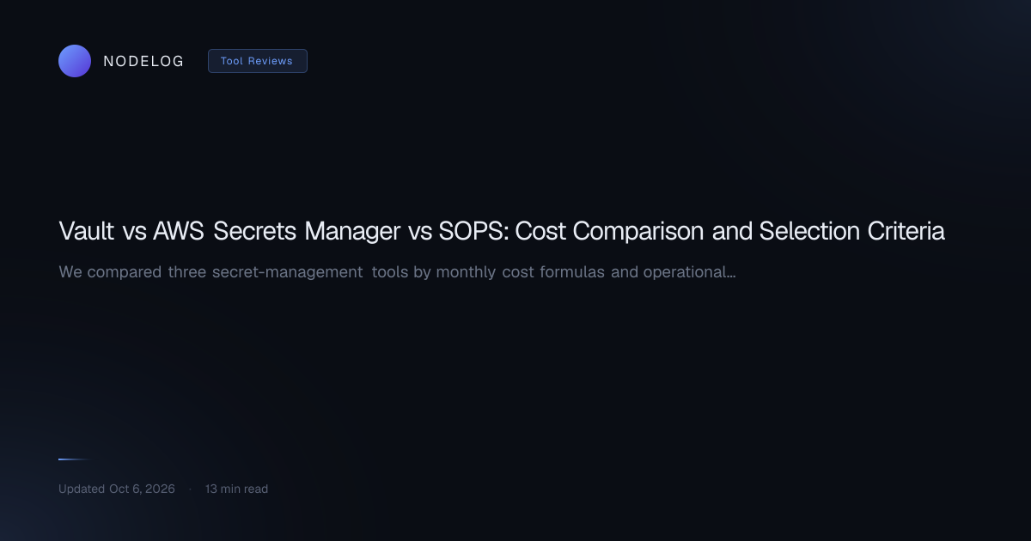
Task: Select the Tool Reviews category tag
Action: [257, 61]
